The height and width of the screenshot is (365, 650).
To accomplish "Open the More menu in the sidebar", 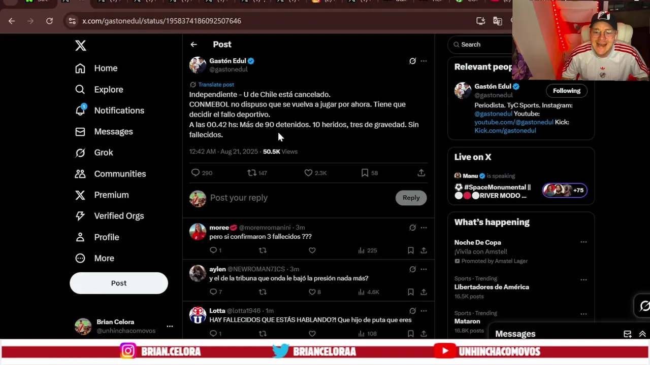I will click(94, 258).
